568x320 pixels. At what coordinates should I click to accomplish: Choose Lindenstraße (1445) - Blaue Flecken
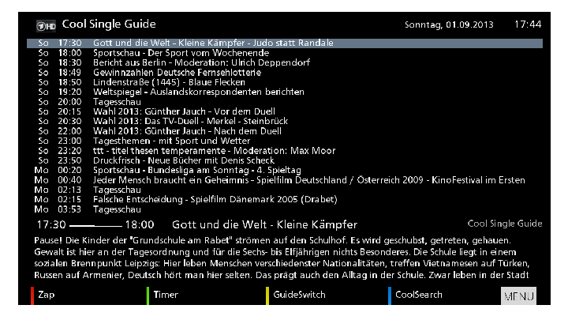click(170, 81)
